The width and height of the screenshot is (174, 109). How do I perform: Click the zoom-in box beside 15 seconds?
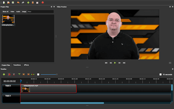coord(160,74)
